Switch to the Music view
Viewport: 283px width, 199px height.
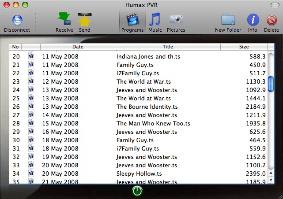point(155,22)
